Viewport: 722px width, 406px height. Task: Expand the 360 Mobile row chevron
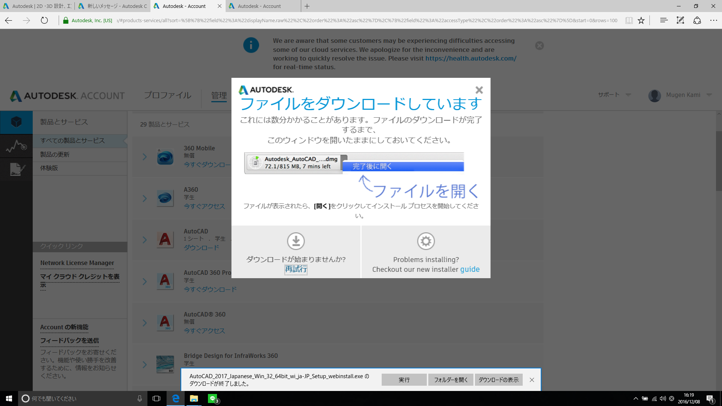tap(144, 157)
